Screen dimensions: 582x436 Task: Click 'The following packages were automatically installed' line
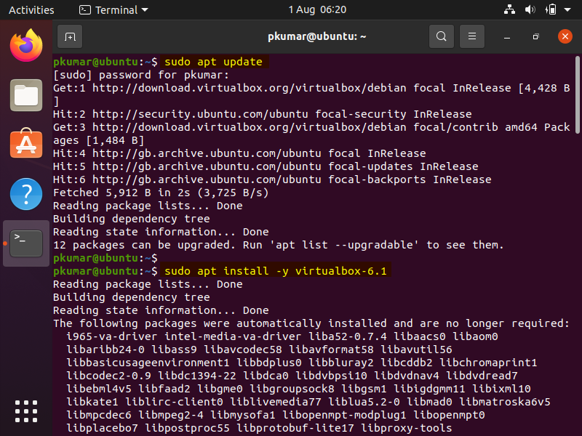[x=311, y=323]
